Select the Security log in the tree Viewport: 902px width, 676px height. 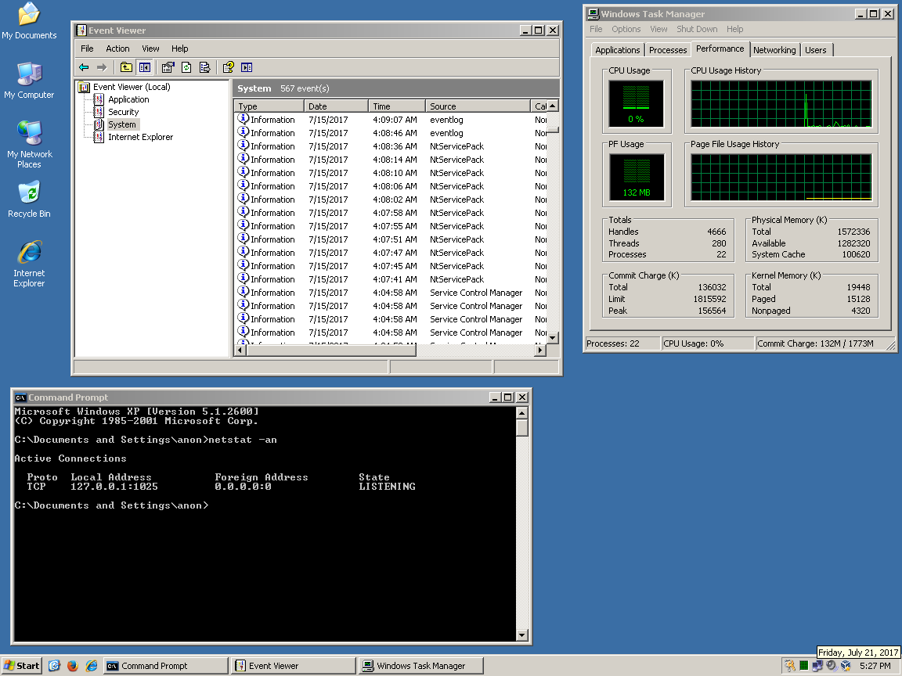pyautogui.click(x=123, y=112)
